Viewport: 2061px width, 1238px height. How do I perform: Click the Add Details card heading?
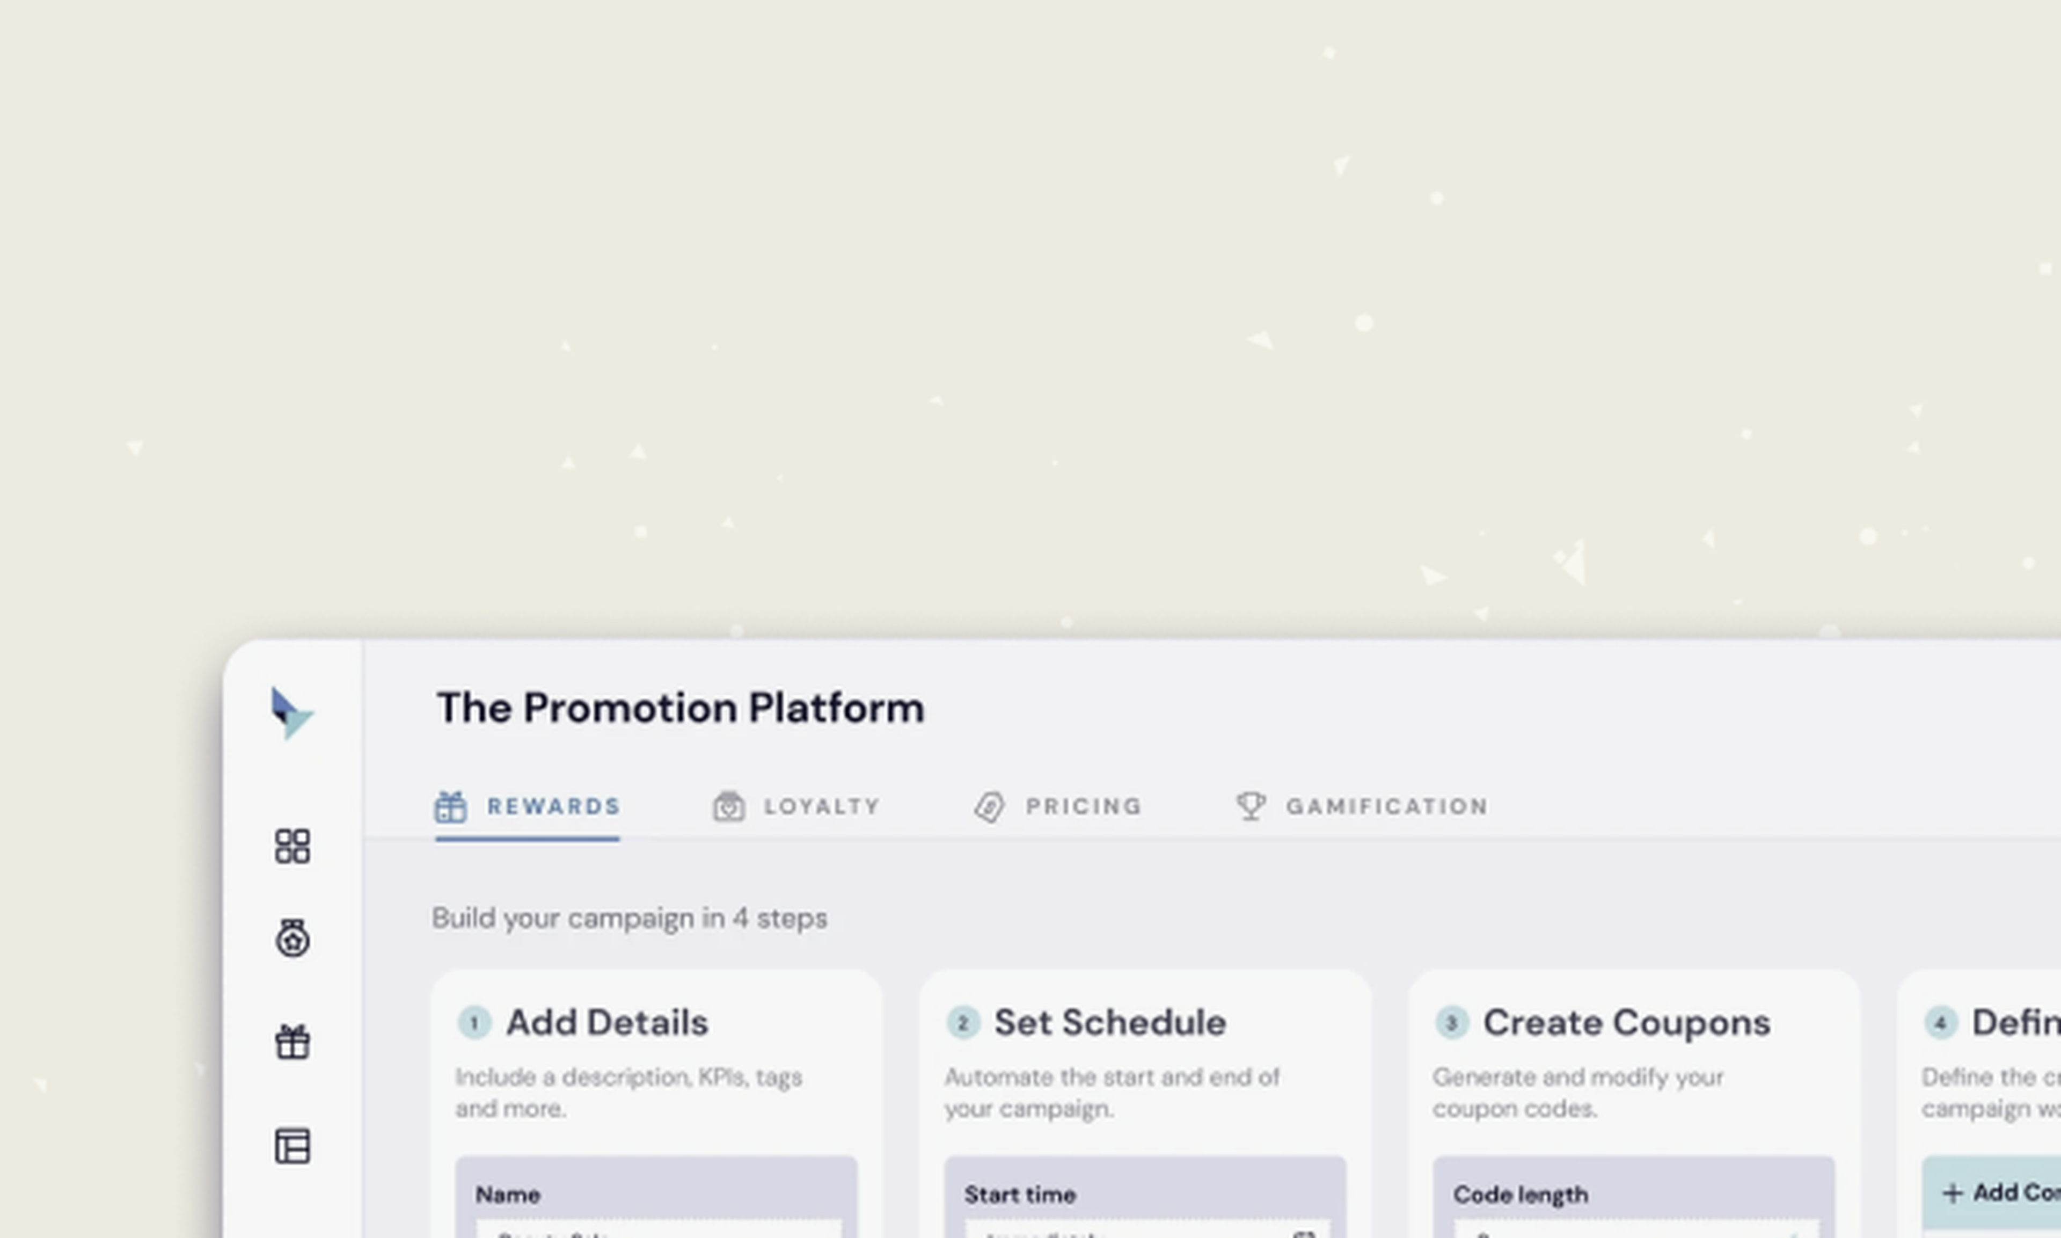tap(607, 1023)
